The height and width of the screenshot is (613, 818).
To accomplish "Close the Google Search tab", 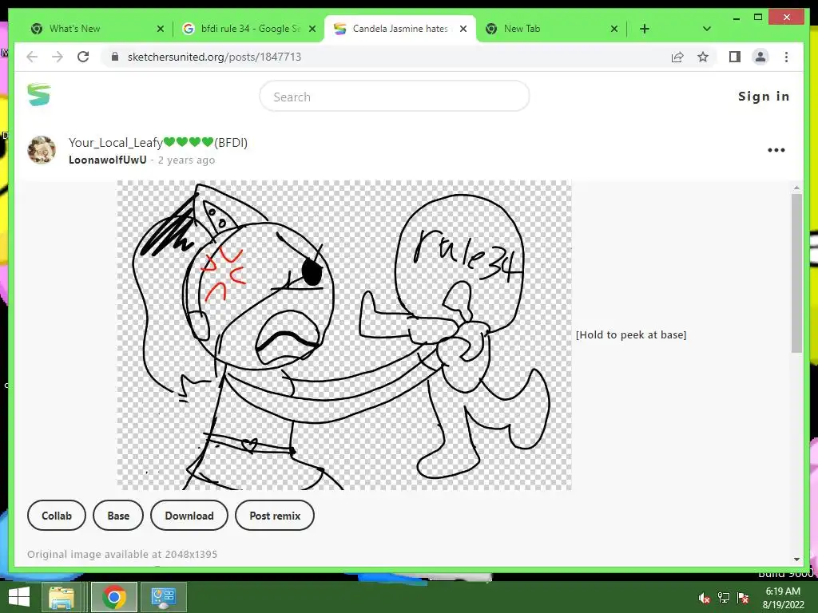I will coord(312,29).
